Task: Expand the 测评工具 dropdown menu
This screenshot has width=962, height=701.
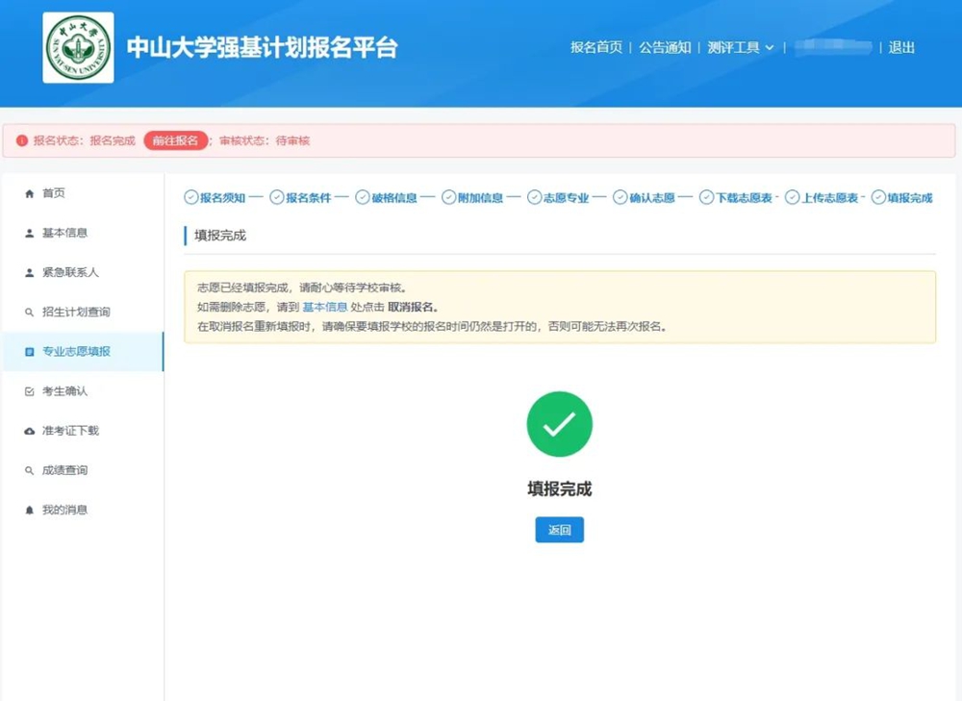Action: (x=740, y=48)
